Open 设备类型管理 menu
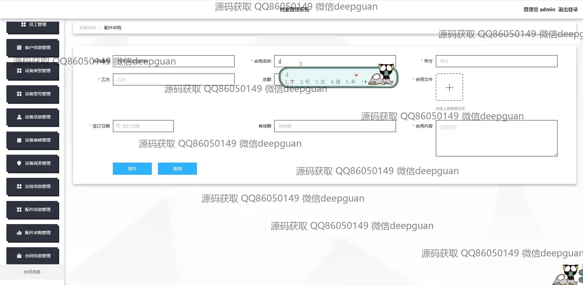 pyautogui.click(x=33, y=71)
